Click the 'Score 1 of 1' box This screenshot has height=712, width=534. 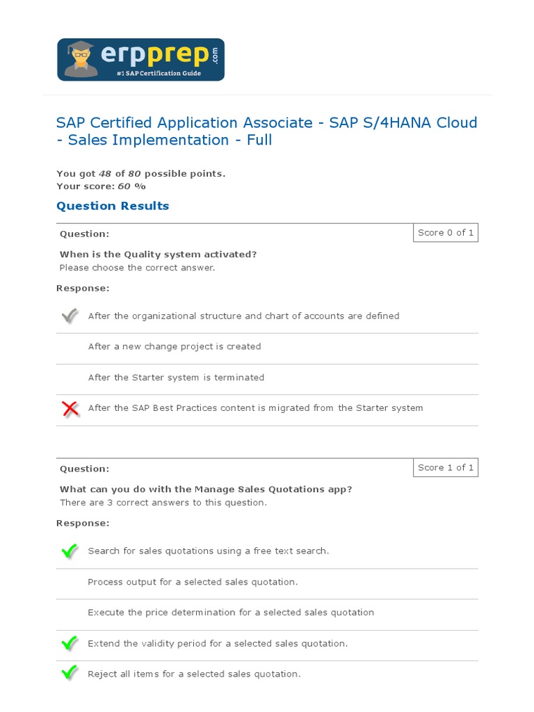[446, 468]
